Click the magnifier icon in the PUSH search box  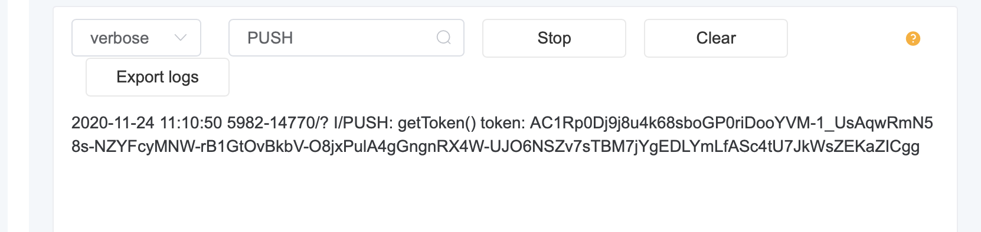(444, 38)
